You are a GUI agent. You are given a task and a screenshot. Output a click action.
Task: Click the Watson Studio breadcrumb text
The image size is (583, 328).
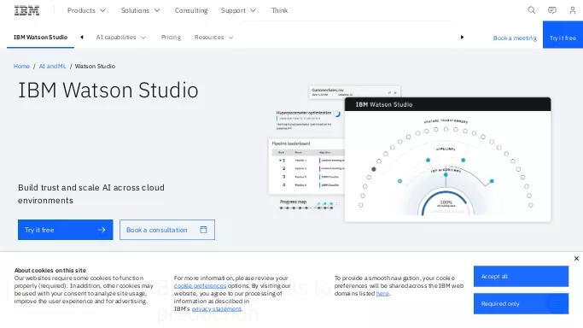point(96,66)
